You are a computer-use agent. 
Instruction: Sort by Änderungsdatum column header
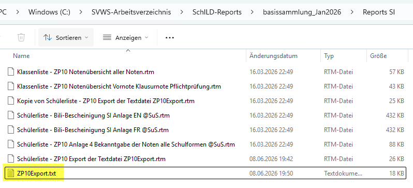(x=273, y=56)
